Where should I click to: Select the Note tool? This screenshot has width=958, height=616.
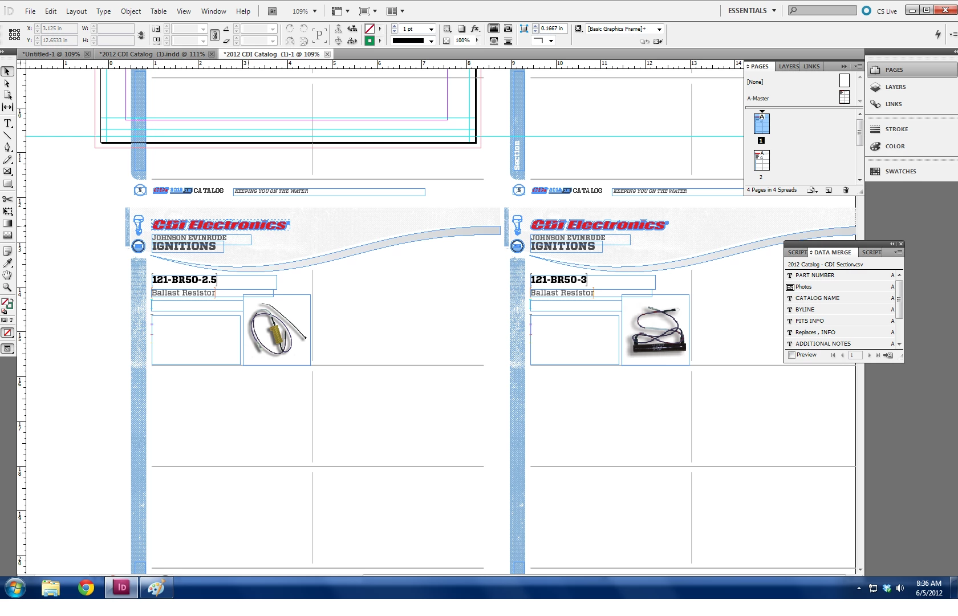pyautogui.click(x=7, y=251)
